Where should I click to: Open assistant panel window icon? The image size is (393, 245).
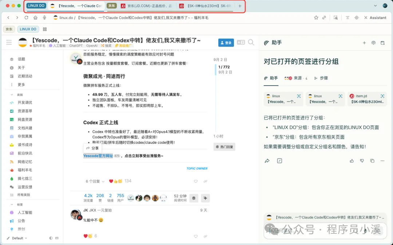click(x=382, y=43)
